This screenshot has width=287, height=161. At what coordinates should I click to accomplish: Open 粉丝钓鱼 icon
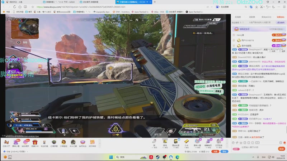coord(44,143)
